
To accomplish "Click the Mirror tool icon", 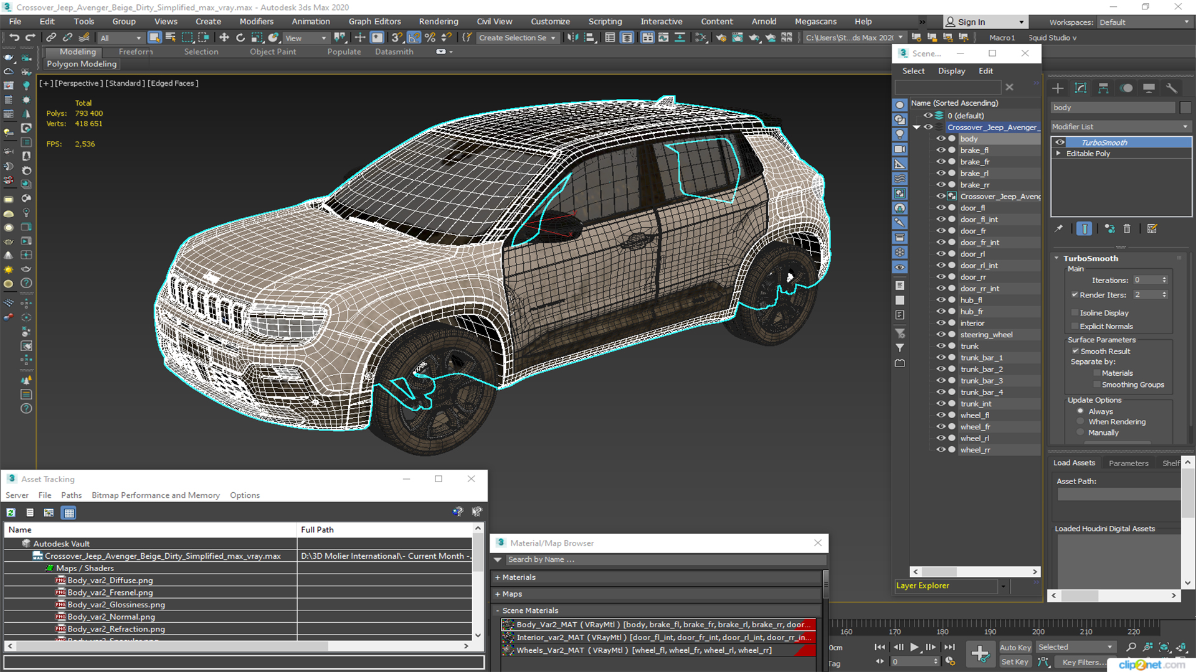I will [572, 37].
